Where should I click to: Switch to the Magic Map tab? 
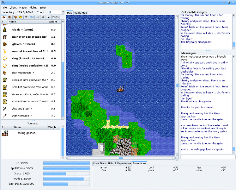pos(81,13)
